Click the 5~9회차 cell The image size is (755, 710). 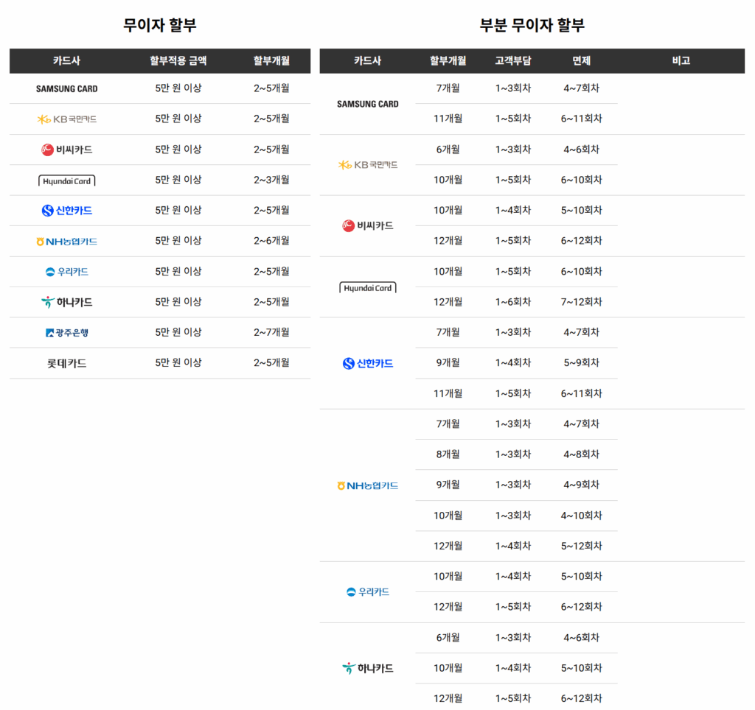click(581, 362)
